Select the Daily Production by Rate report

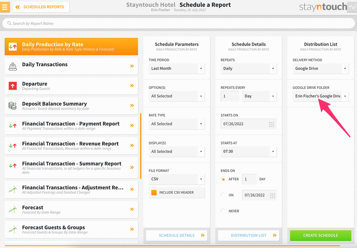[x=71, y=46]
